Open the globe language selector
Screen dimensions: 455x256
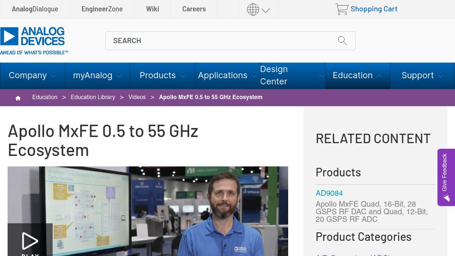(253, 9)
